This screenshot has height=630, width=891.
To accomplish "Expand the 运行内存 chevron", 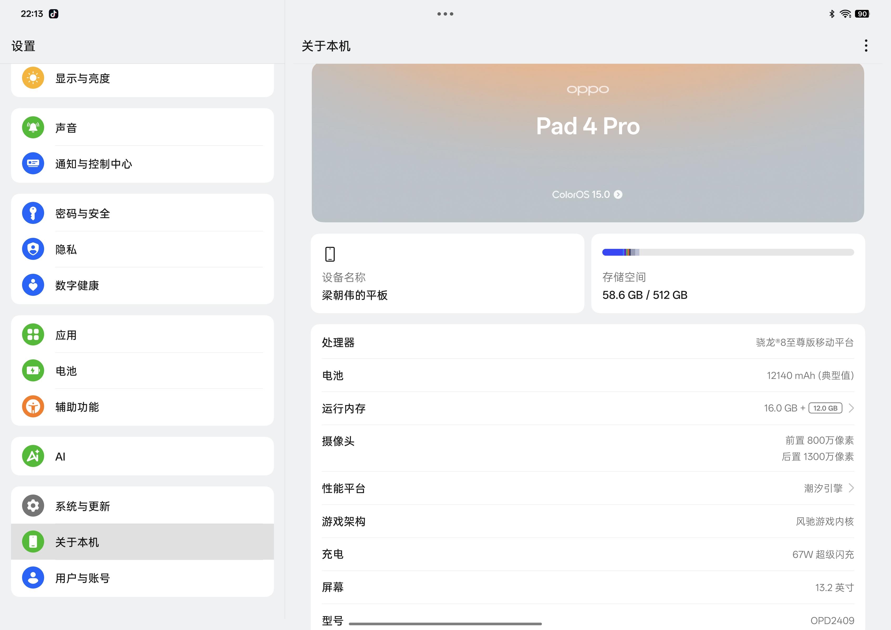I will pos(851,408).
